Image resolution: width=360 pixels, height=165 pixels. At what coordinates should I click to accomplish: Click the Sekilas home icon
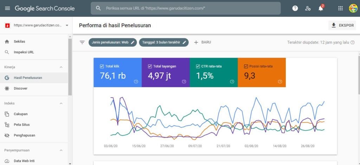7,42
